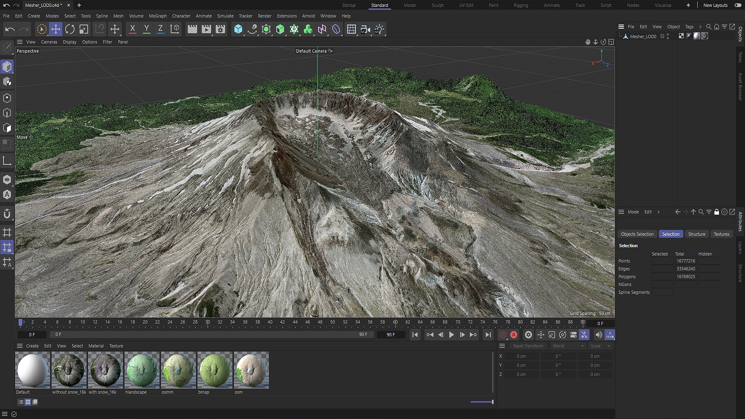Open the World coordinate dropdown
Viewport: 745px width, 419px height.
pyautogui.click(x=568, y=346)
